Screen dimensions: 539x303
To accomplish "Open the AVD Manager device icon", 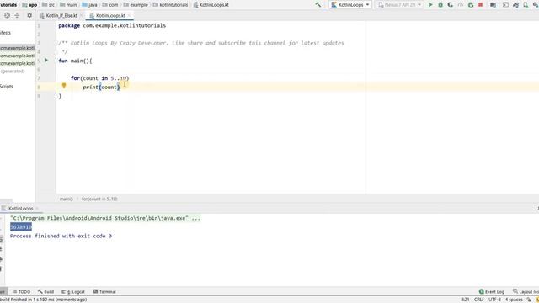I will coord(526,5).
